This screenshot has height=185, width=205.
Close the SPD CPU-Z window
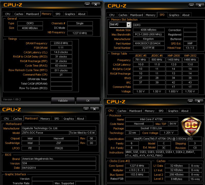(x=200, y=5)
